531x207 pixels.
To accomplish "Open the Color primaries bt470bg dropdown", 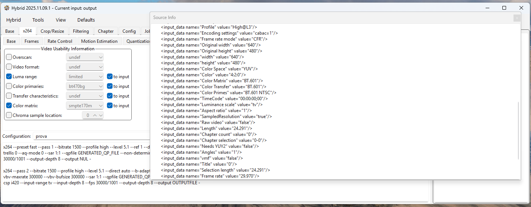I will click(85, 86).
